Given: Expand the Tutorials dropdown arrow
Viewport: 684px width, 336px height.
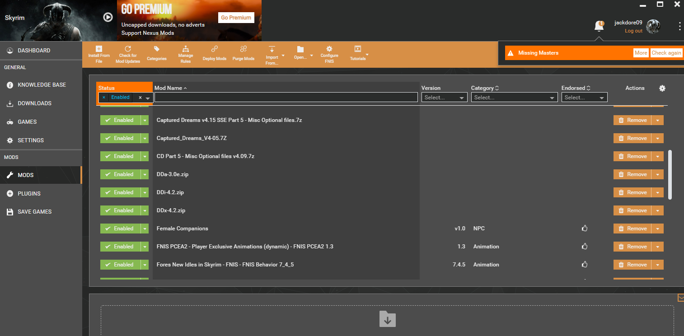Looking at the screenshot, I should point(367,55).
